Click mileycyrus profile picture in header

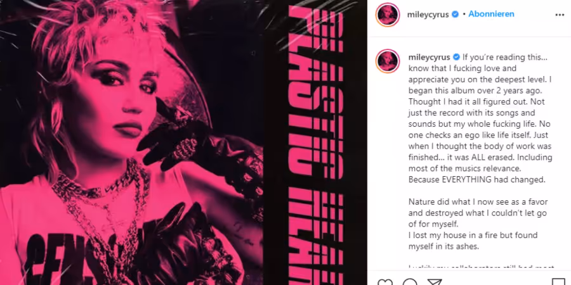(388, 15)
